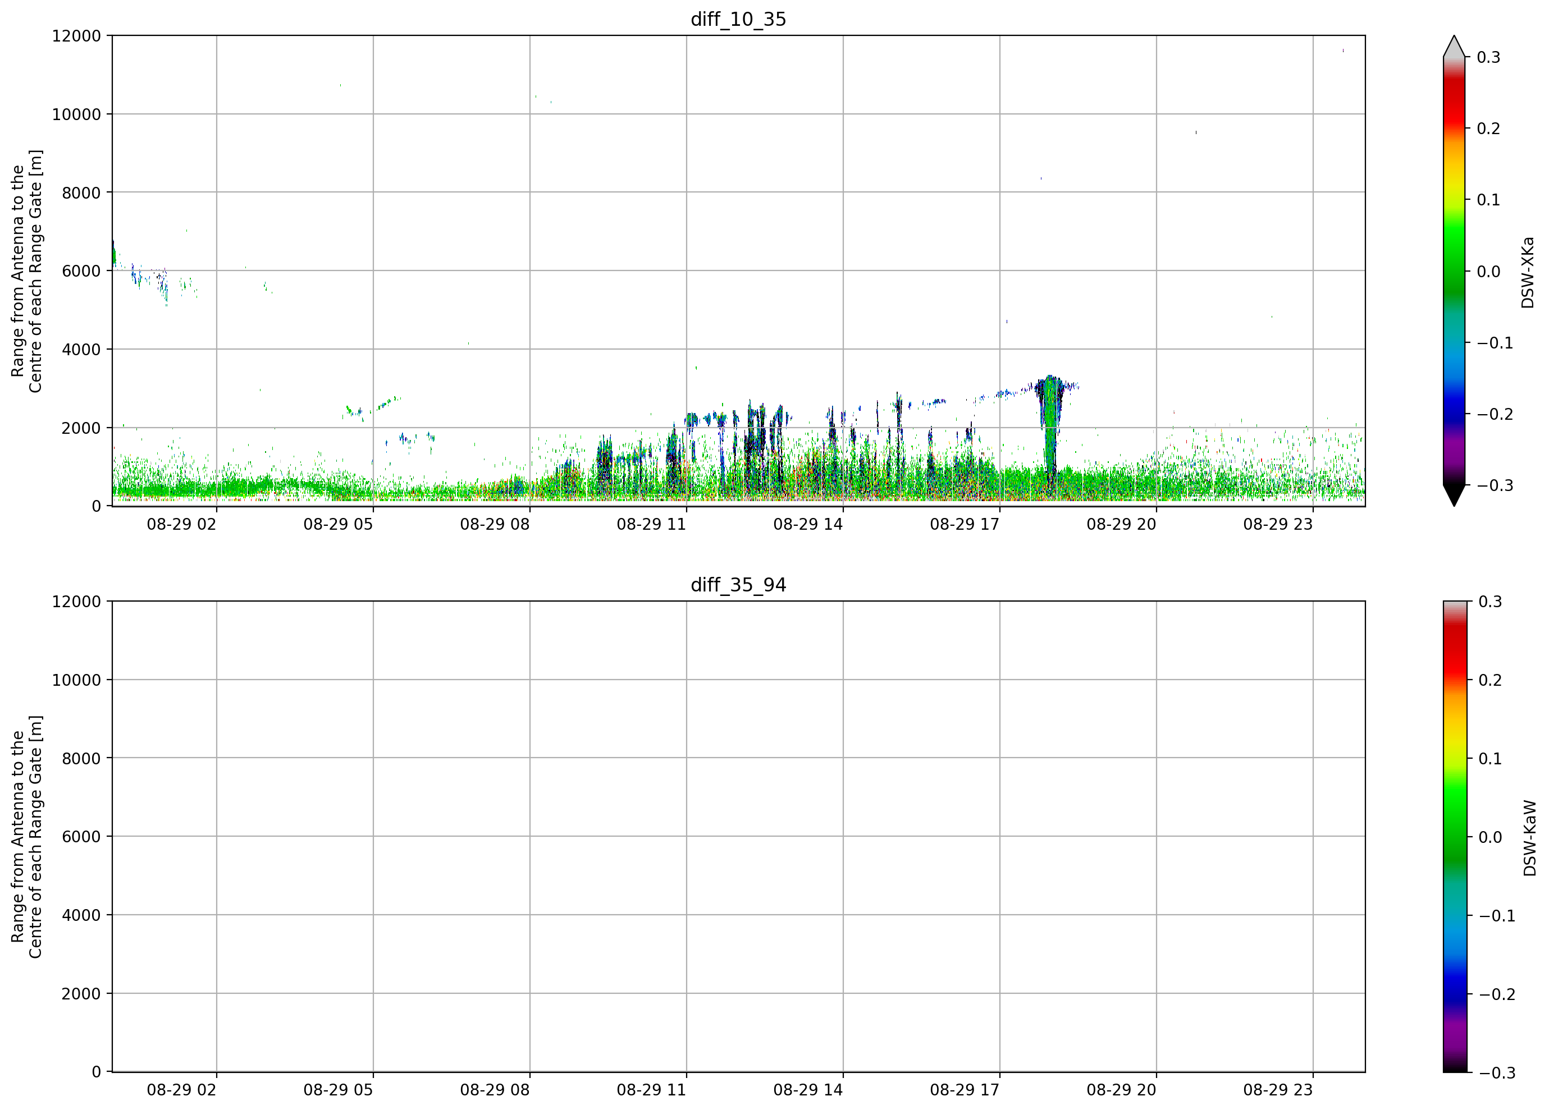Select the DSW-XKa colorbar label
The height and width of the screenshot is (1110, 1549).
coord(1528,272)
